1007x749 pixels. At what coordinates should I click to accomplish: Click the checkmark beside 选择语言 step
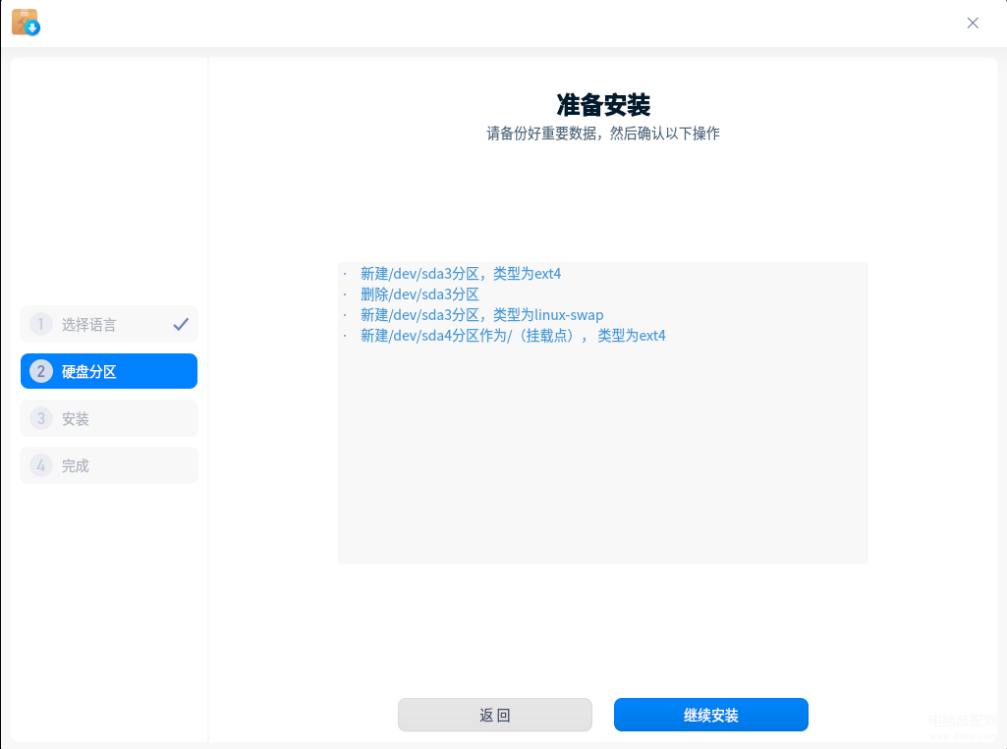coord(181,324)
